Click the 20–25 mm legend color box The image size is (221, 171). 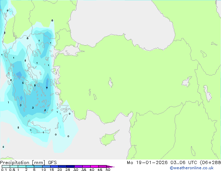[x=62, y=166]
